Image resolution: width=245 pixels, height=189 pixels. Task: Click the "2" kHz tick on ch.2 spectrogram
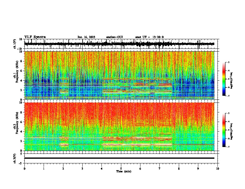click(x=22, y=141)
